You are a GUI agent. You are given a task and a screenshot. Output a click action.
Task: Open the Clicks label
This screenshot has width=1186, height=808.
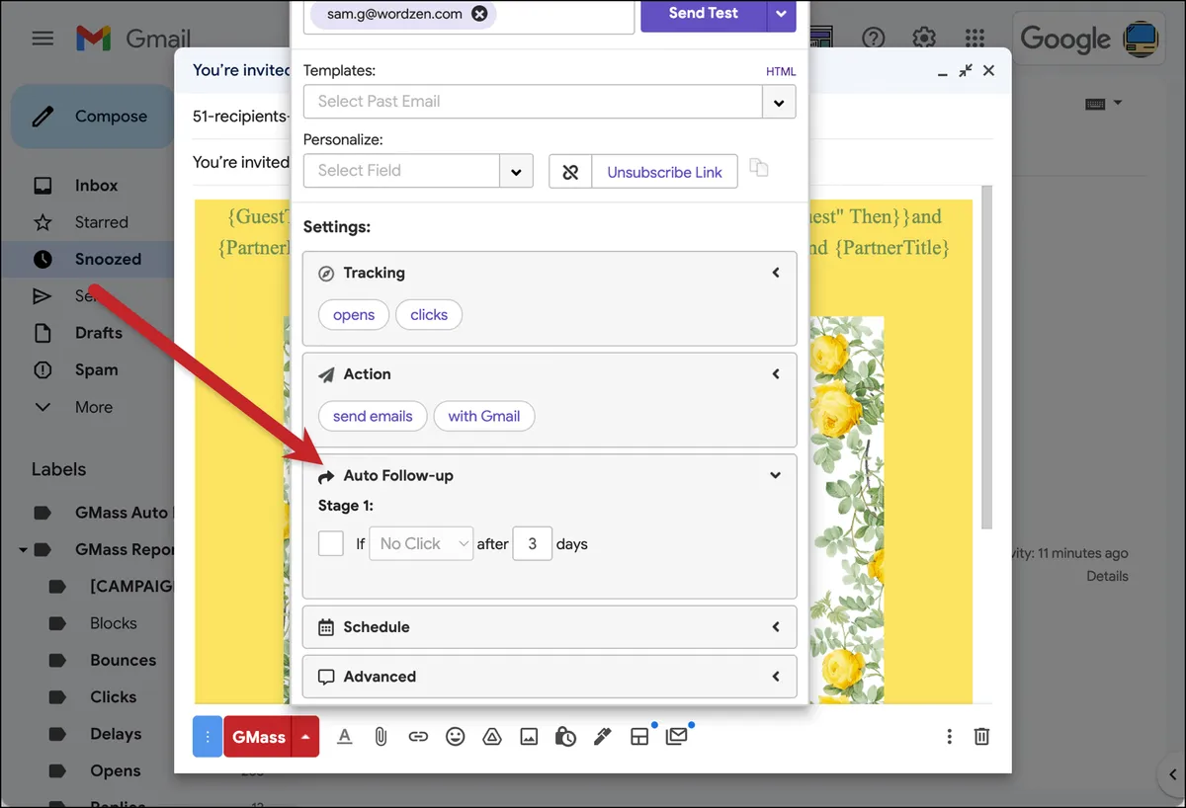point(113,697)
